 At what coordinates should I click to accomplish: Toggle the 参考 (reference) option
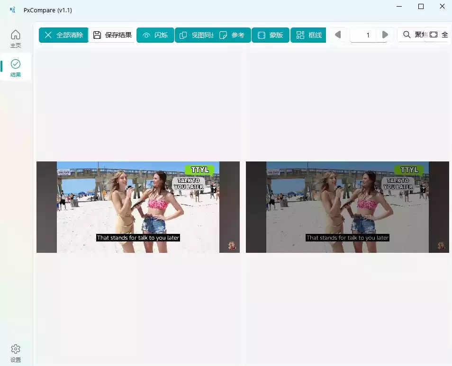(233, 35)
